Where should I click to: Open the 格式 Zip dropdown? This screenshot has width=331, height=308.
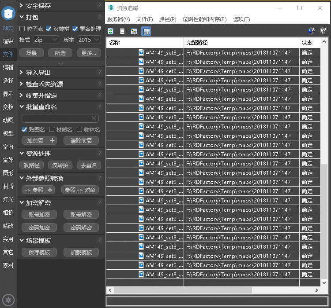tap(46, 40)
